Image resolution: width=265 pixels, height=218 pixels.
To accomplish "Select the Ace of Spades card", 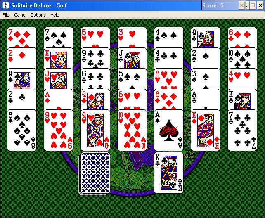I will (169, 130).
